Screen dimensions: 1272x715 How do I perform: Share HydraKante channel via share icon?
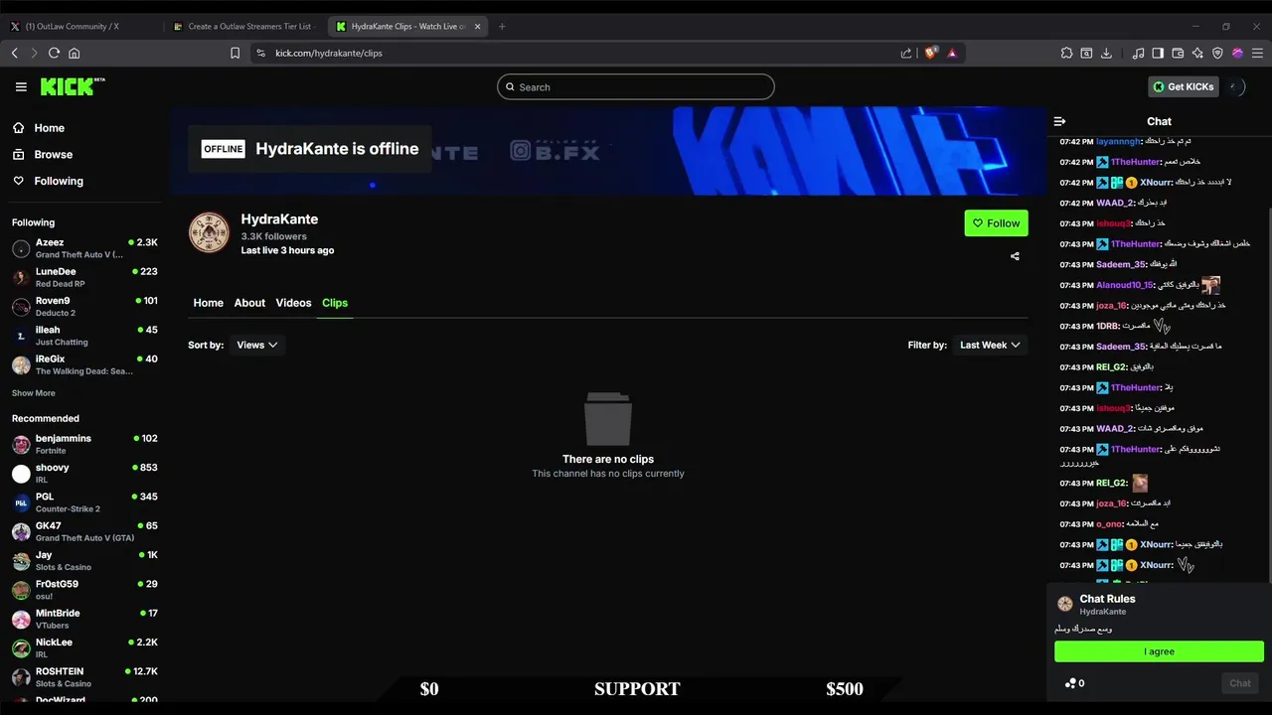(x=1015, y=256)
